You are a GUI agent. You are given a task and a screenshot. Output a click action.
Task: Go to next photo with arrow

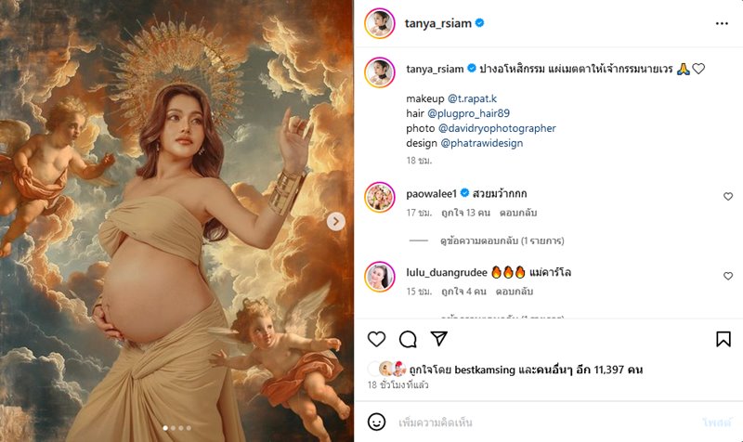click(x=336, y=222)
